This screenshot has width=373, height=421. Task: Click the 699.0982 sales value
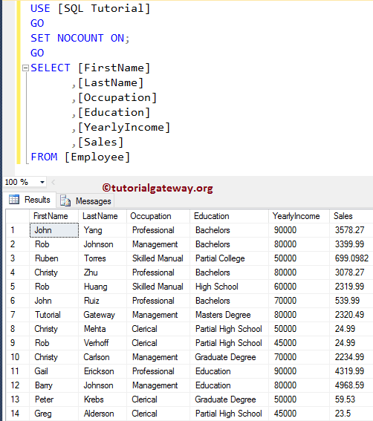pos(351,258)
